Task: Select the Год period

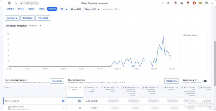Action: tap(61, 9)
